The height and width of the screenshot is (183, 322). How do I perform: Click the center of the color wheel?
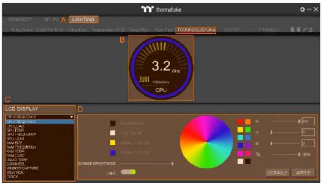point(206,142)
